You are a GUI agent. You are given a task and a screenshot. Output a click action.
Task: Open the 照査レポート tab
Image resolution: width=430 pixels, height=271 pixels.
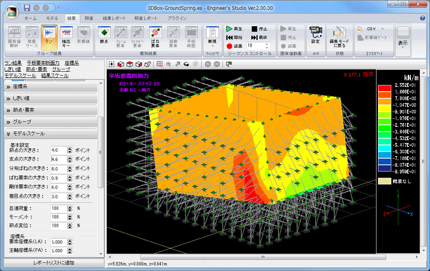[146, 18]
